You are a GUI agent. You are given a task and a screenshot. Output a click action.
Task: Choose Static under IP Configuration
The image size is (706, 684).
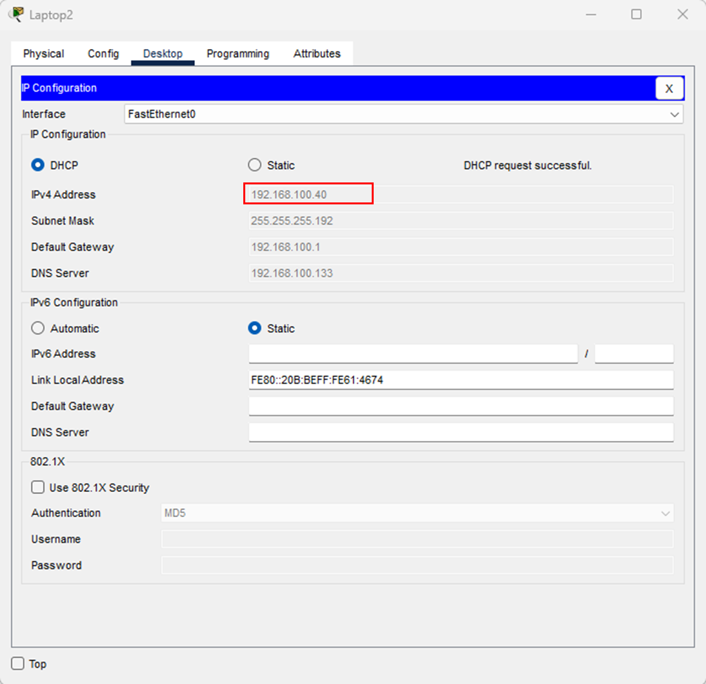click(254, 165)
